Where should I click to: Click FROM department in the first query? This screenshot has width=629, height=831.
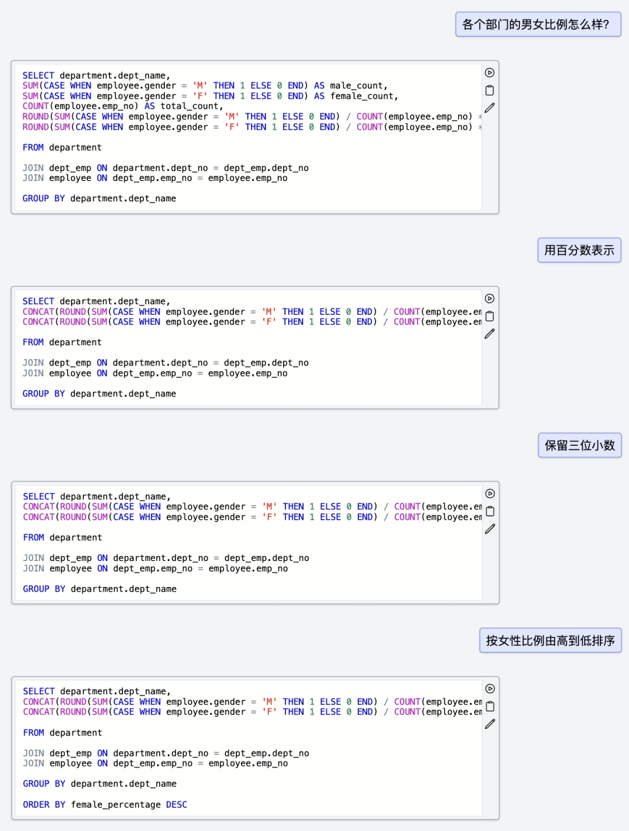[62, 147]
